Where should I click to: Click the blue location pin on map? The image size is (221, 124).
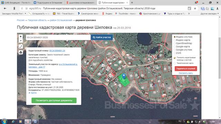[x=124, y=76]
